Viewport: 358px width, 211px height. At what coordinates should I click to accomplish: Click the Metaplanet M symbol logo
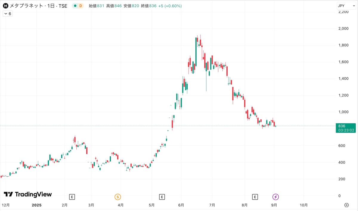(5, 6)
